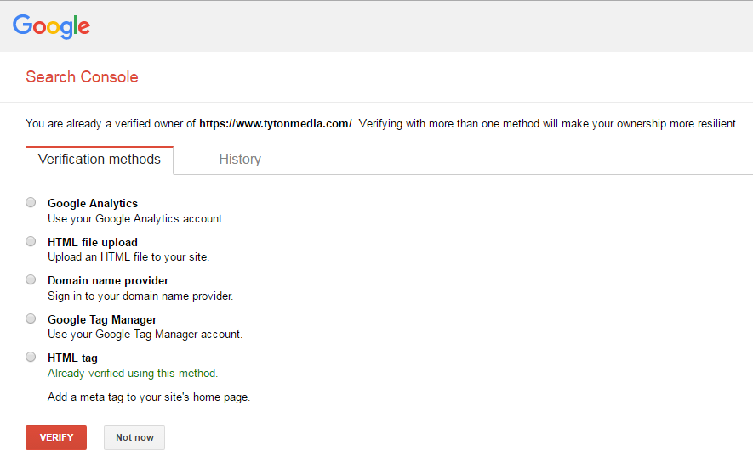Click the green "Already verified using this method" text

coord(133,373)
